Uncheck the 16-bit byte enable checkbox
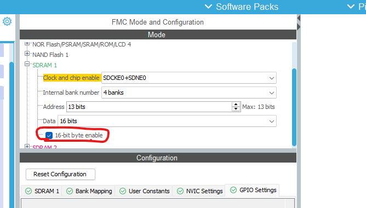Image resolution: width=366 pixels, height=208 pixels. pyautogui.click(x=49, y=135)
